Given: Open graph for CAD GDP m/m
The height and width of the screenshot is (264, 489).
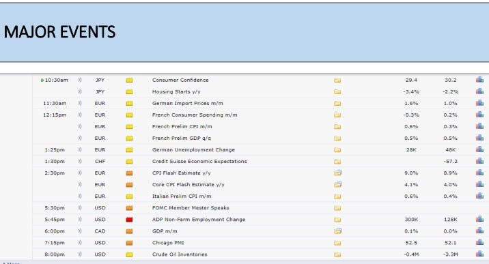Looking at the screenshot, I should tap(479, 231).
